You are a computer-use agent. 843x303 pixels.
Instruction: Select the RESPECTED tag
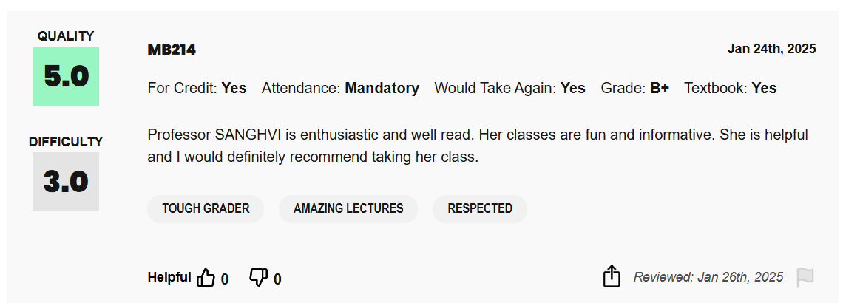tap(480, 208)
